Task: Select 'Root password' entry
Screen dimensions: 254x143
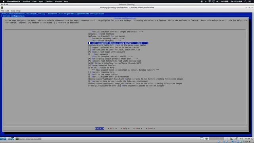Action: coord(98,54)
